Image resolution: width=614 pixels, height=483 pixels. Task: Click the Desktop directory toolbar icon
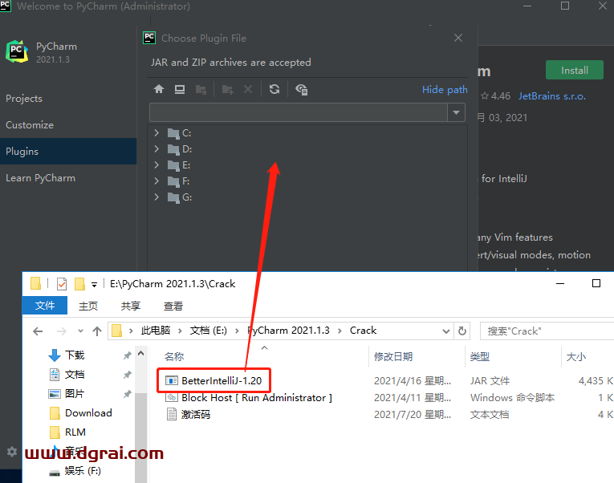[180, 89]
